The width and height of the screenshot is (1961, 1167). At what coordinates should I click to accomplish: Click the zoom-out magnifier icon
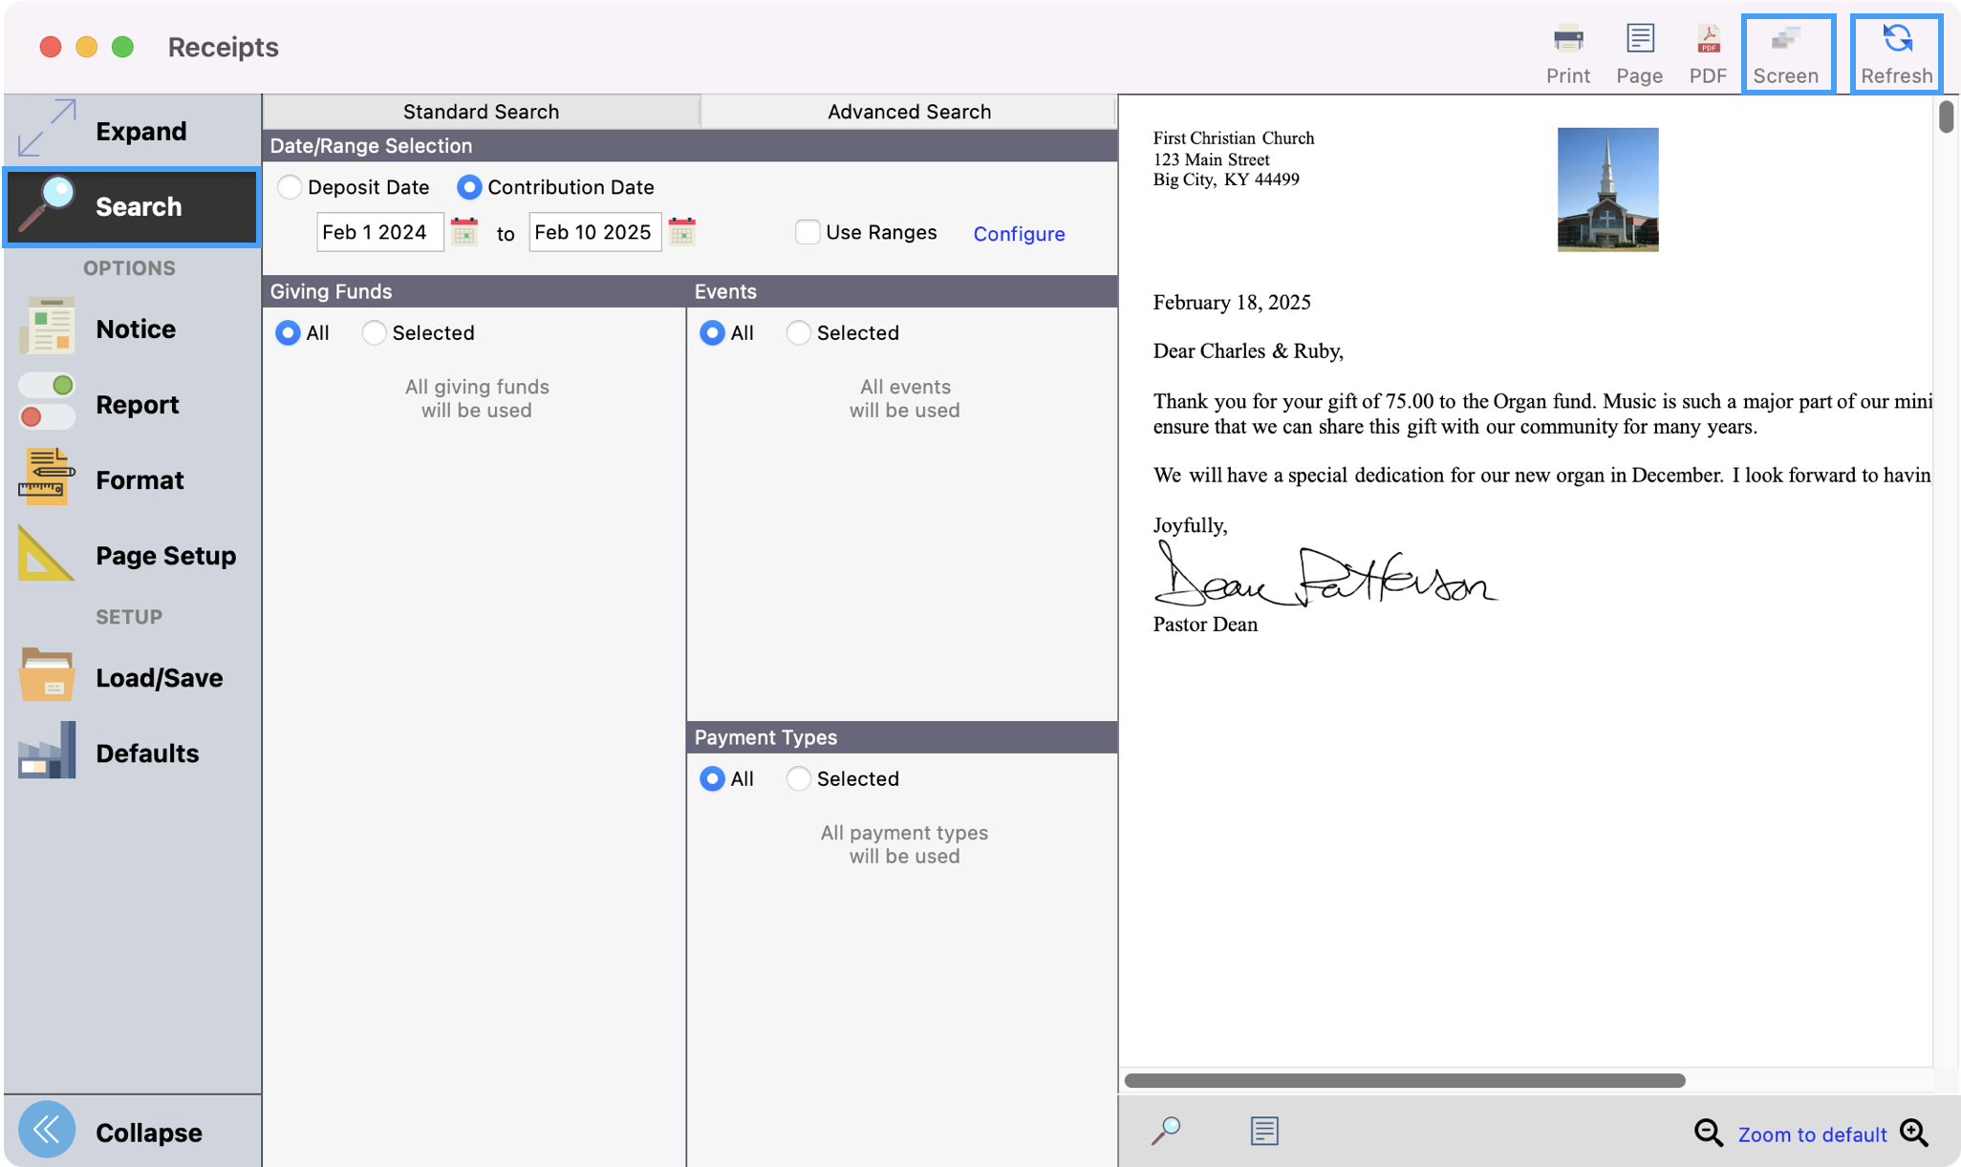click(x=1708, y=1133)
